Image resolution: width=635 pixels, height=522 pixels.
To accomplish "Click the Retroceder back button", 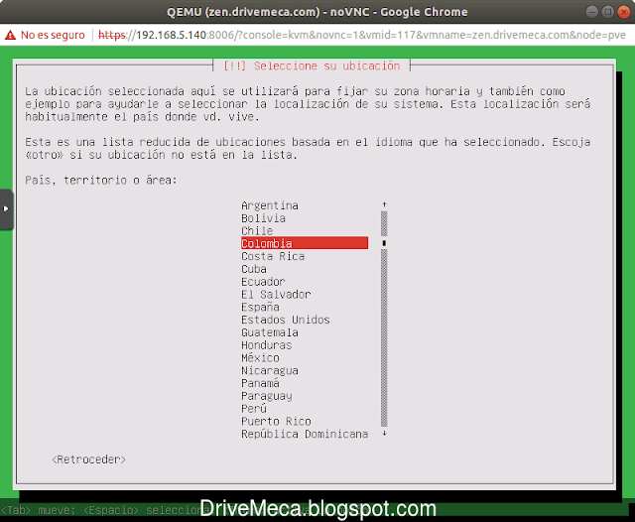I will [88, 459].
